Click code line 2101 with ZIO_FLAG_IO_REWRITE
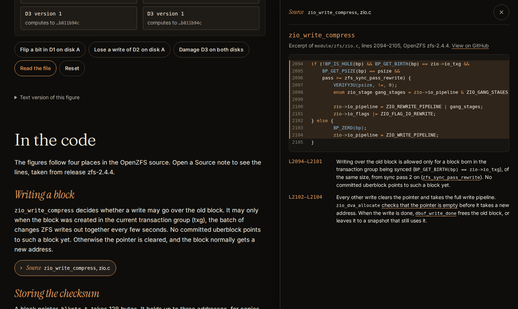The height and width of the screenshot is (309, 518). (x=399, y=114)
